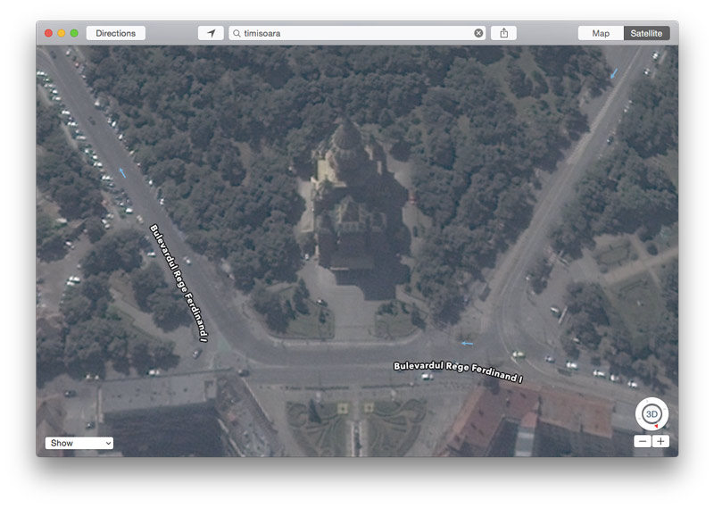Expand the Show dropdown menu
The width and height of the screenshot is (714, 508).
79,443
